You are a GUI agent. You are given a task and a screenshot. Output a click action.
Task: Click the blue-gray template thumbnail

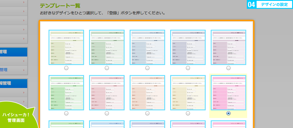(147, 47)
